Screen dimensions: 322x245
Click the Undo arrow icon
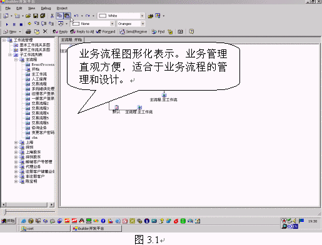76,16
